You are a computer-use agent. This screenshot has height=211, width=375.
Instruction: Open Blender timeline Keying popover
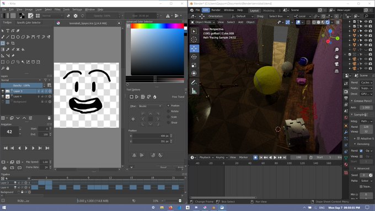tap(222, 157)
